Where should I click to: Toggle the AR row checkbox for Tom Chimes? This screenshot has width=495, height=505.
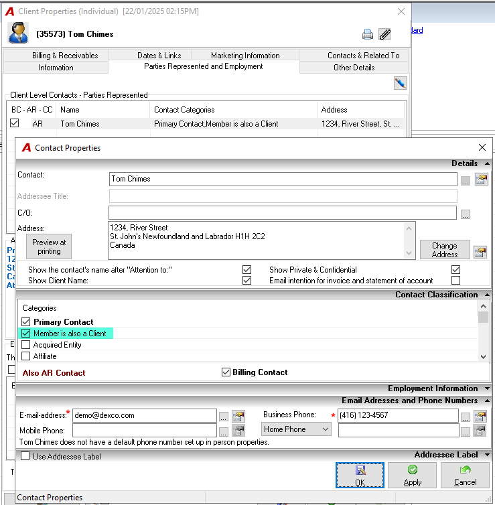tap(15, 123)
